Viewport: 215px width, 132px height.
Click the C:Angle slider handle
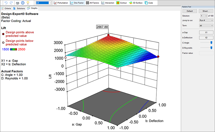pyautogui.click(x=211, y=42)
